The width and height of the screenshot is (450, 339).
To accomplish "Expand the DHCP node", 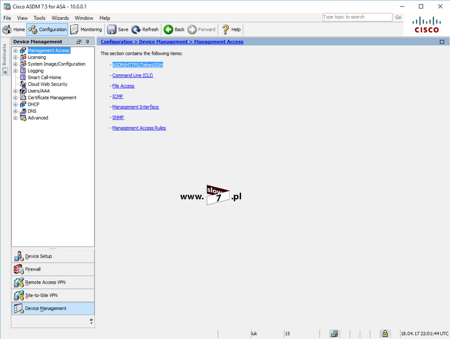I will [15, 104].
